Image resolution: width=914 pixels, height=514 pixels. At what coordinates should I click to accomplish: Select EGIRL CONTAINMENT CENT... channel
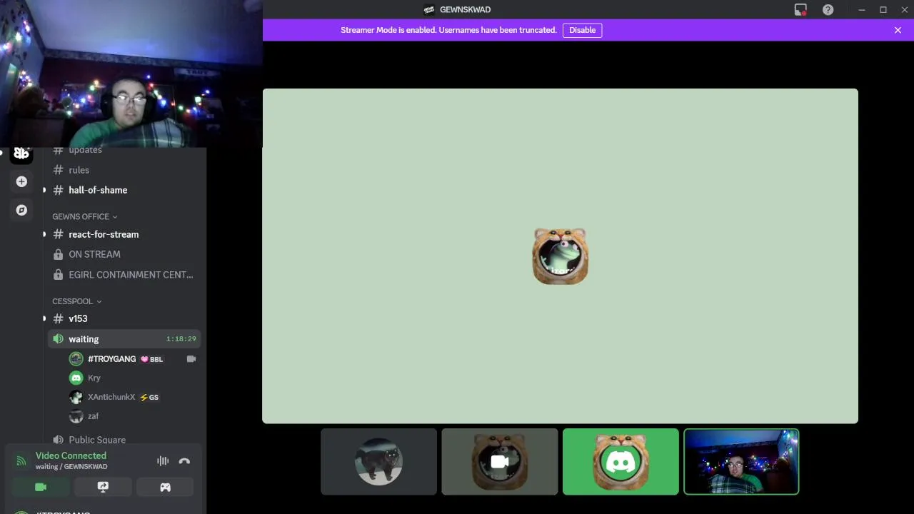point(124,274)
